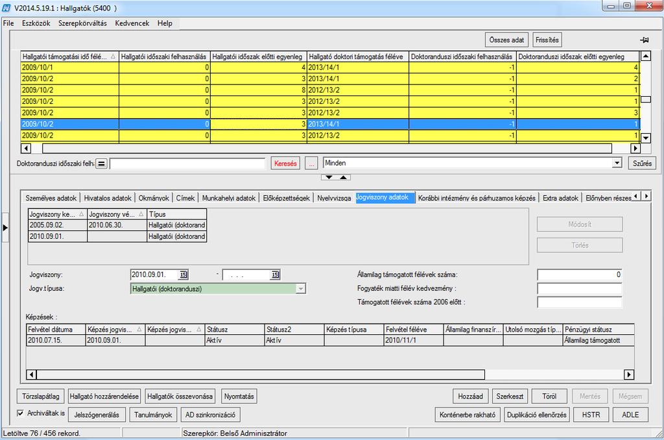Switch to Korábbi intézmény és párhuzamos képzés tab
Screen dimensions: 664x440
coord(477,198)
